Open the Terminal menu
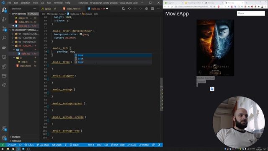Viewport: 268px width, 151px height. 58,3
